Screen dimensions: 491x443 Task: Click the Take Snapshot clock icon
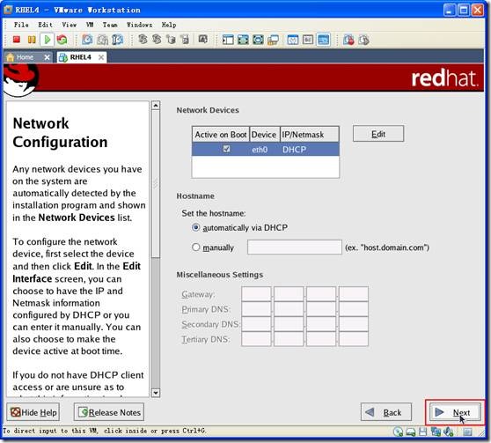click(x=87, y=40)
